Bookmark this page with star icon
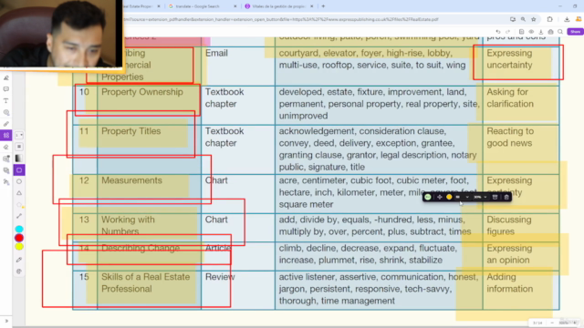584x328 pixels. pyautogui.click(x=533, y=19)
